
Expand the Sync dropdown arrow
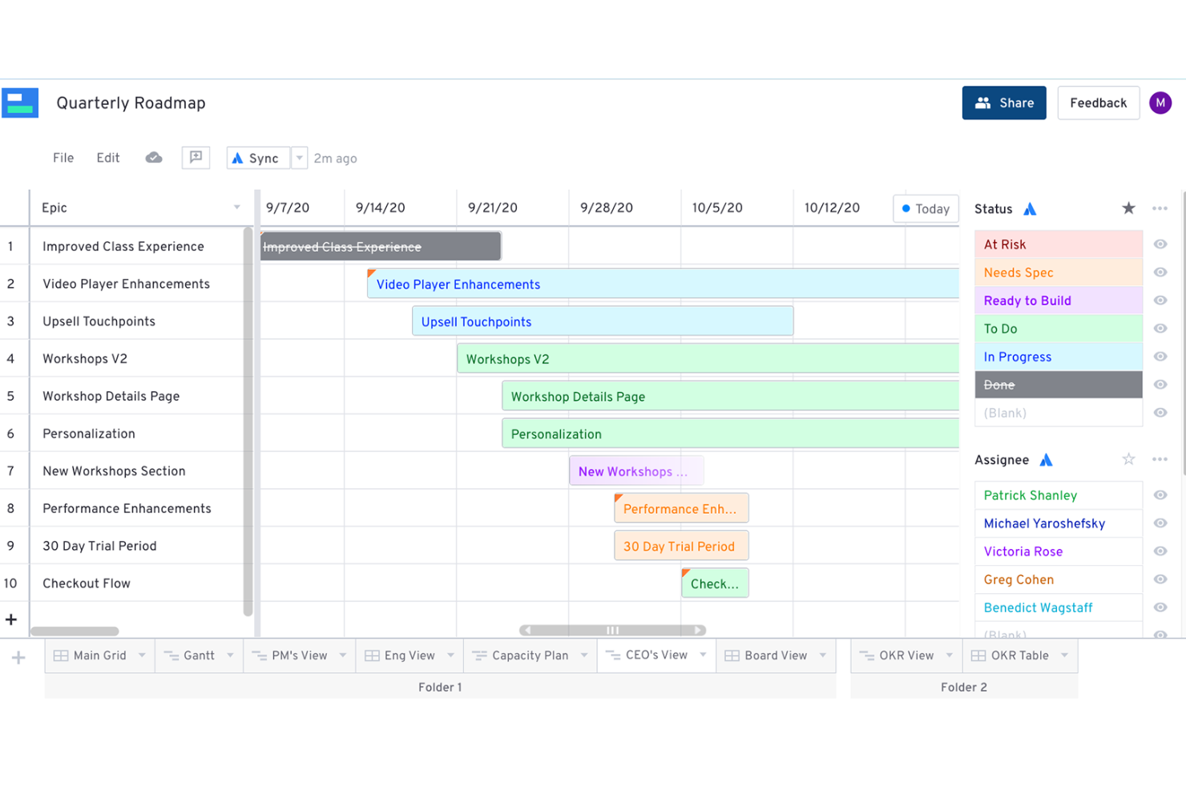point(299,158)
